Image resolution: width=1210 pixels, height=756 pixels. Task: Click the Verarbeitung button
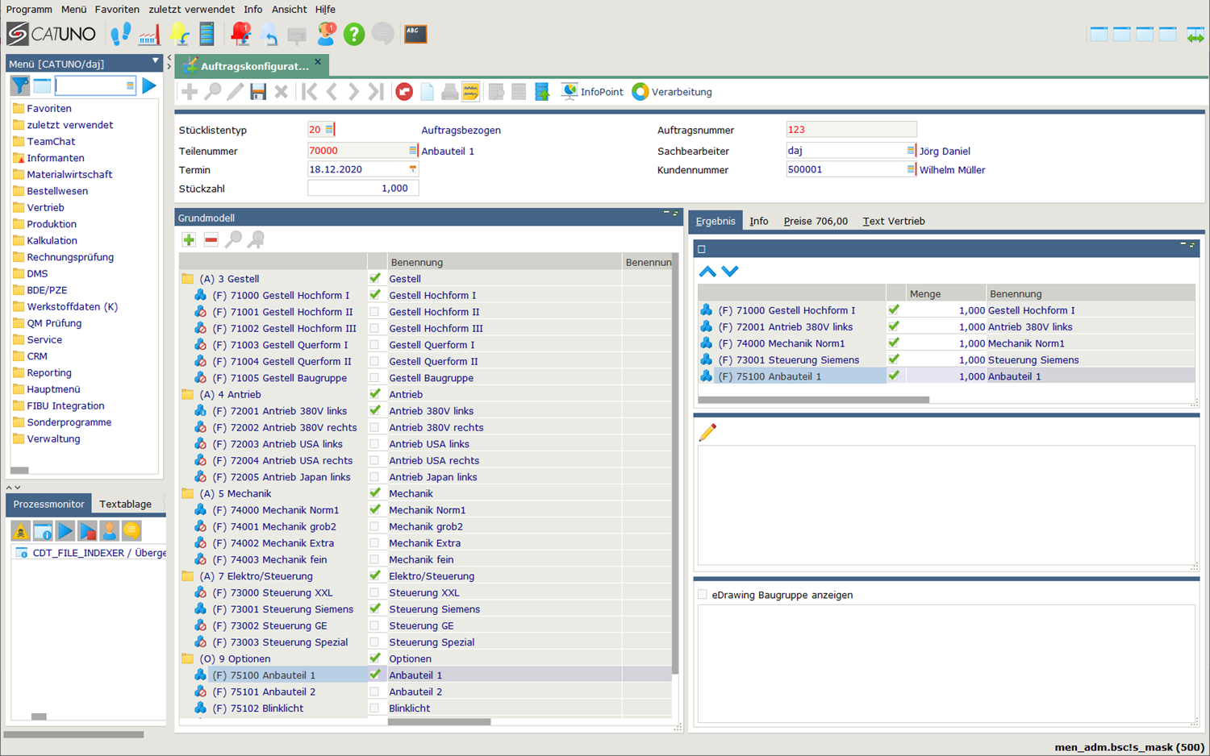point(672,92)
